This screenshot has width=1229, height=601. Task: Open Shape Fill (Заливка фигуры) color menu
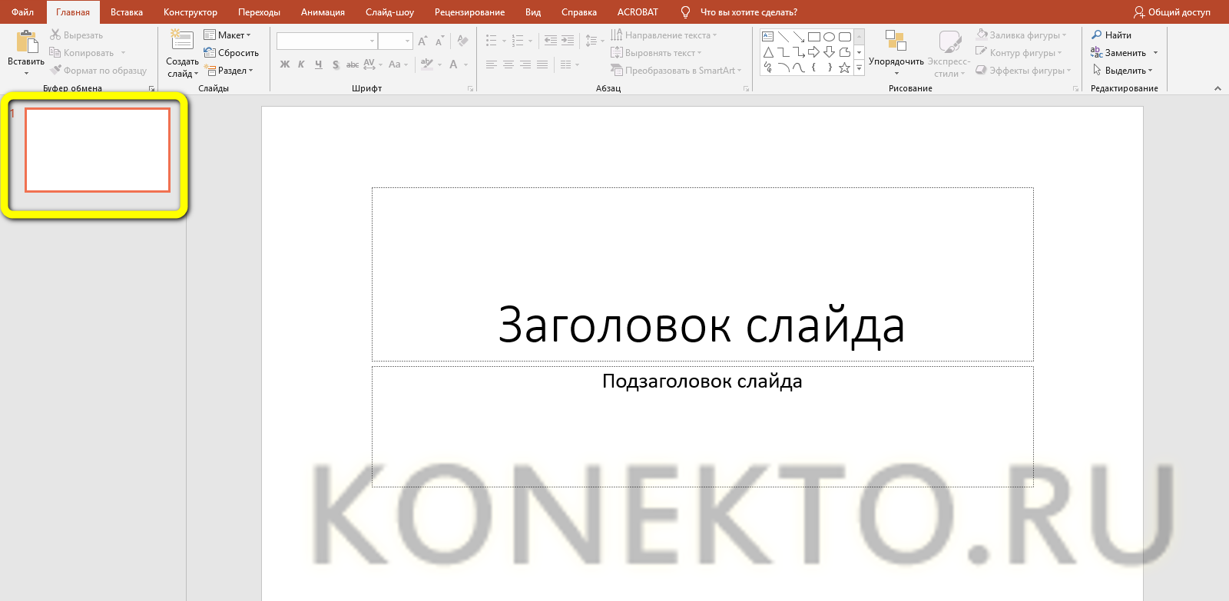(1021, 35)
